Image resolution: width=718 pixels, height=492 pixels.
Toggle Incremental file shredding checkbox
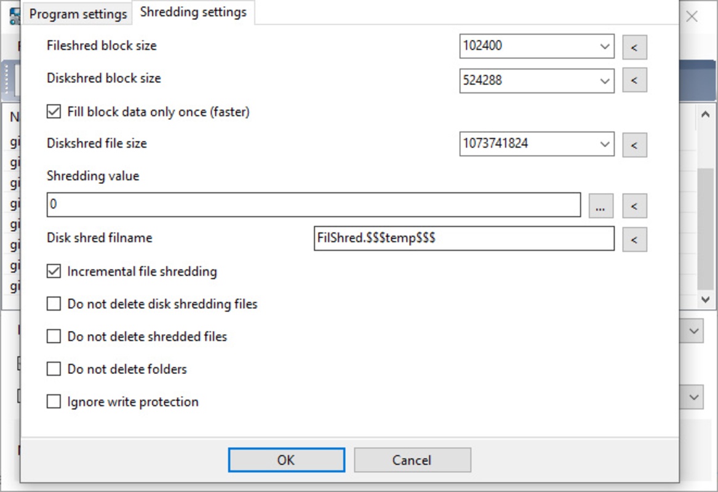[x=54, y=271]
